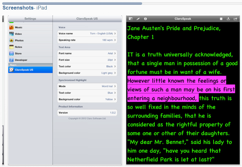Open Text Area background color Light gray
This screenshot has height=167, width=242.
point(87,73)
